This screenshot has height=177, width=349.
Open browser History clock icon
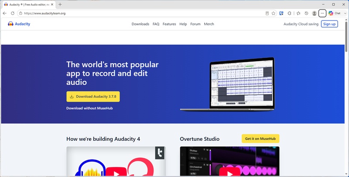coord(307,14)
